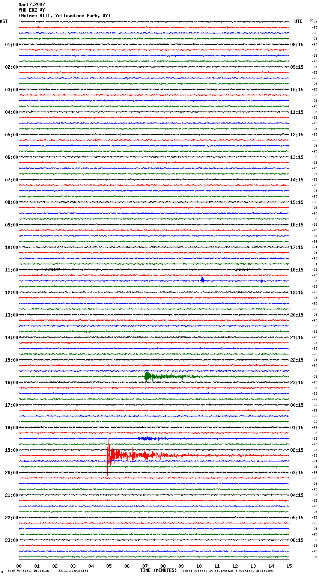This screenshot has width=319, height=576.
Task: Select the 02:00 MST time label
Action: (x=11, y=67)
